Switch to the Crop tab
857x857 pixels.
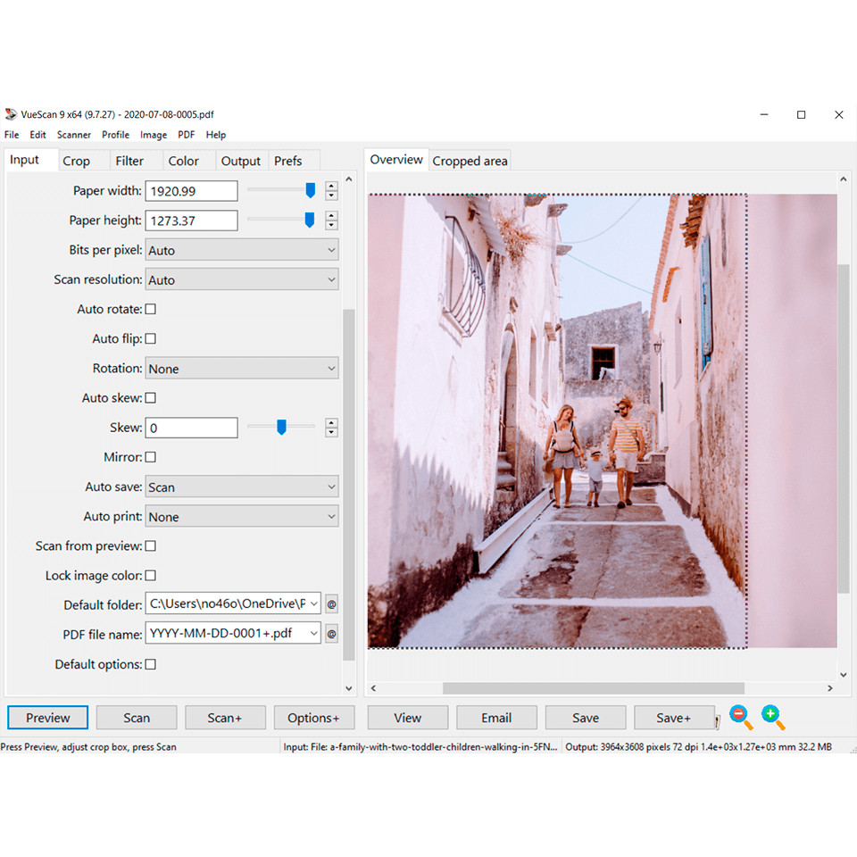click(76, 161)
